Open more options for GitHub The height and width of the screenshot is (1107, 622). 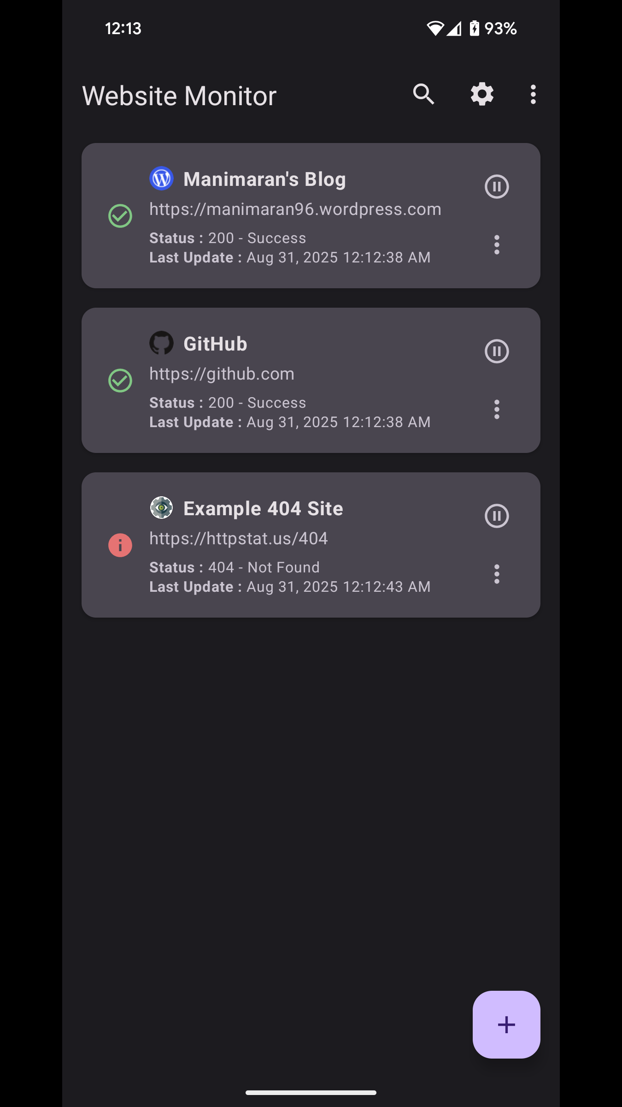point(497,409)
